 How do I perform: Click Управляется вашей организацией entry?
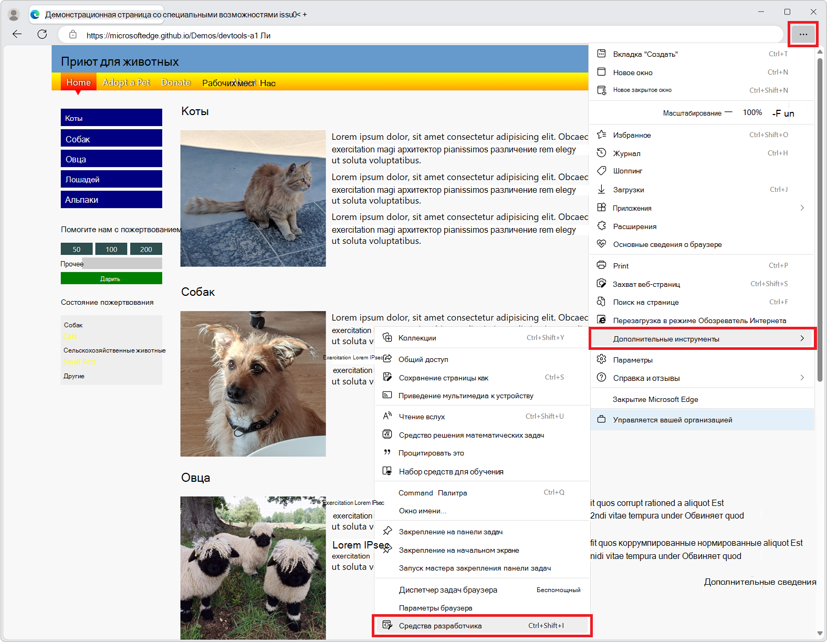[x=702, y=420]
